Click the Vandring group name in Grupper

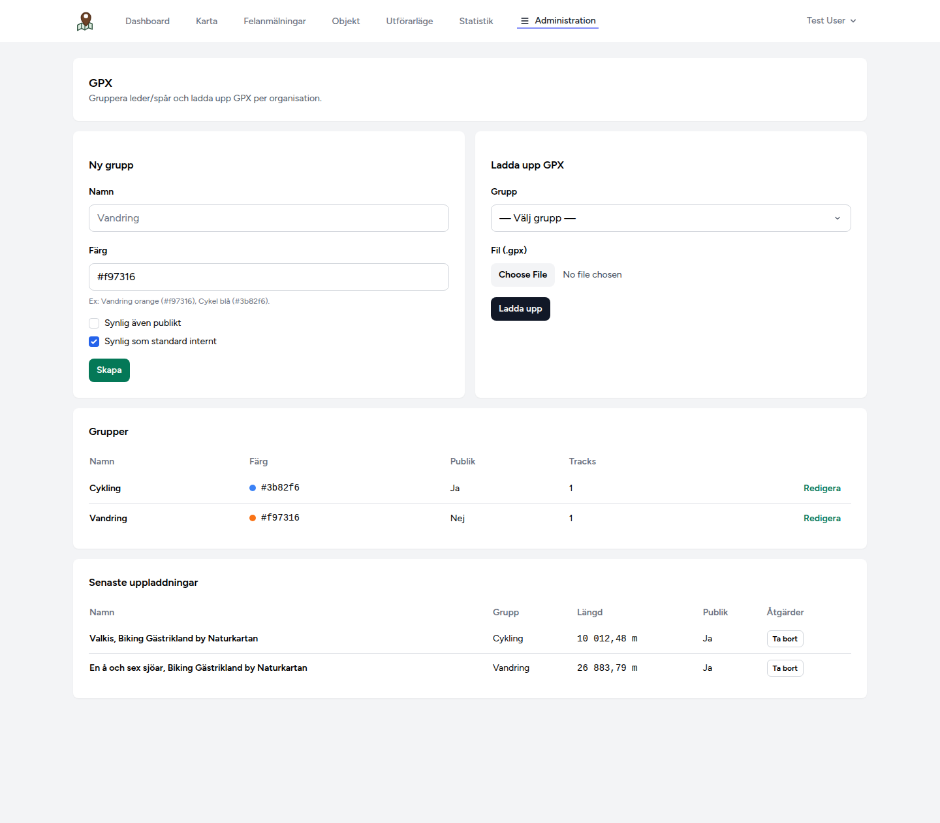pyautogui.click(x=108, y=519)
